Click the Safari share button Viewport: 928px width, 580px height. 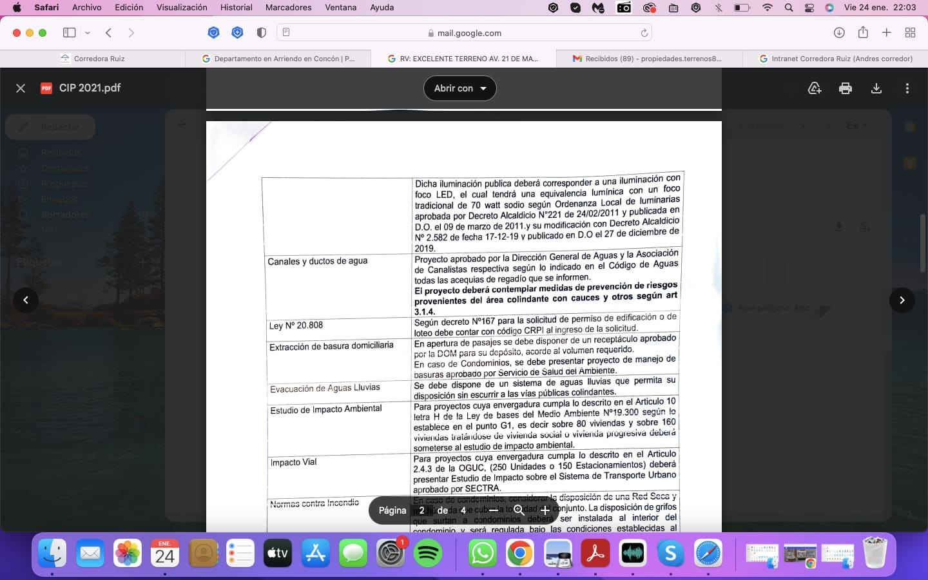(x=863, y=32)
